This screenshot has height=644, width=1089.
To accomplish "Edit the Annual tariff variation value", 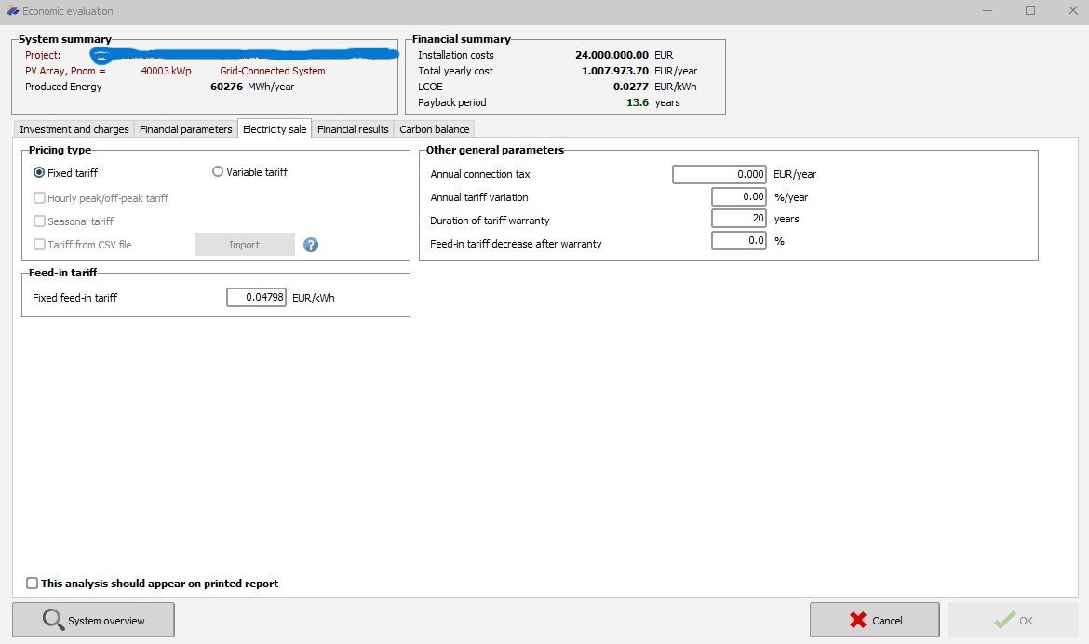I will pyautogui.click(x=739, y=197).
